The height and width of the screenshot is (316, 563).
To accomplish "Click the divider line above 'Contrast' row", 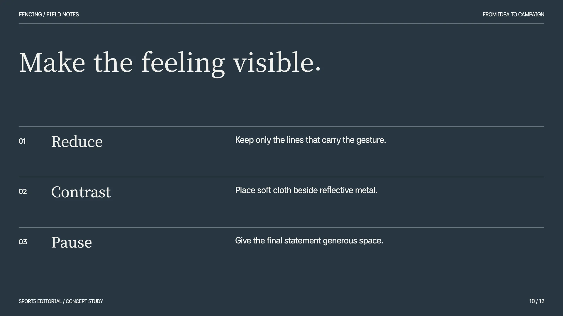I will pyautogui.click(x=281, y=177).
